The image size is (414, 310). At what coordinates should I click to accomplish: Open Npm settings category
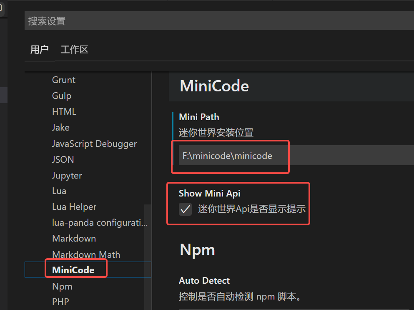click(62, 287)
